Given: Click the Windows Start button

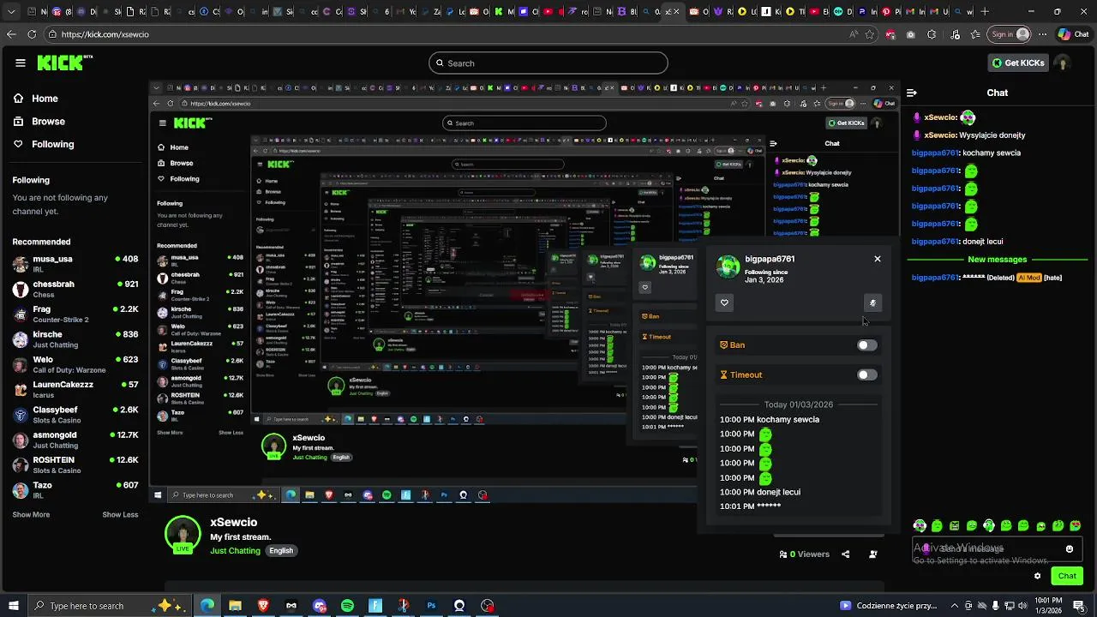Looking at the screenshot, I should click(13, 606).
